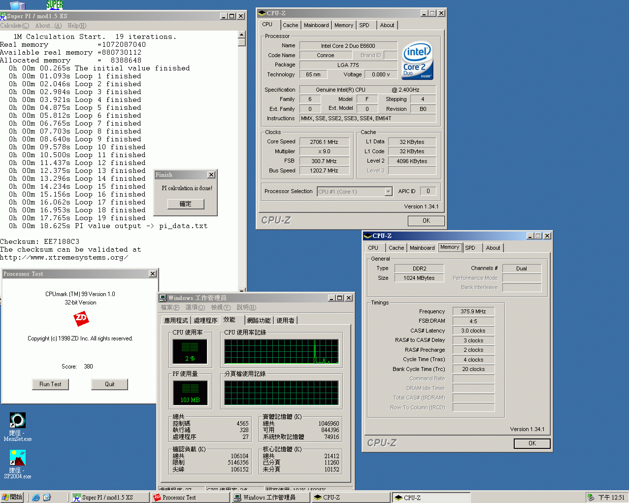629x503 pixels.
Task: Click the "Checksum: EE7188C3" line in Super PI
Action: (39, 241)
